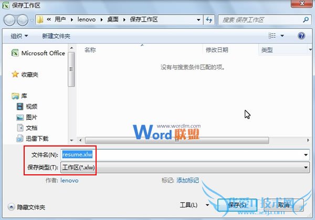Click the 迅雷下载 library icon
The width and height of the screenshot is (315, 220).
click(20, 139)
